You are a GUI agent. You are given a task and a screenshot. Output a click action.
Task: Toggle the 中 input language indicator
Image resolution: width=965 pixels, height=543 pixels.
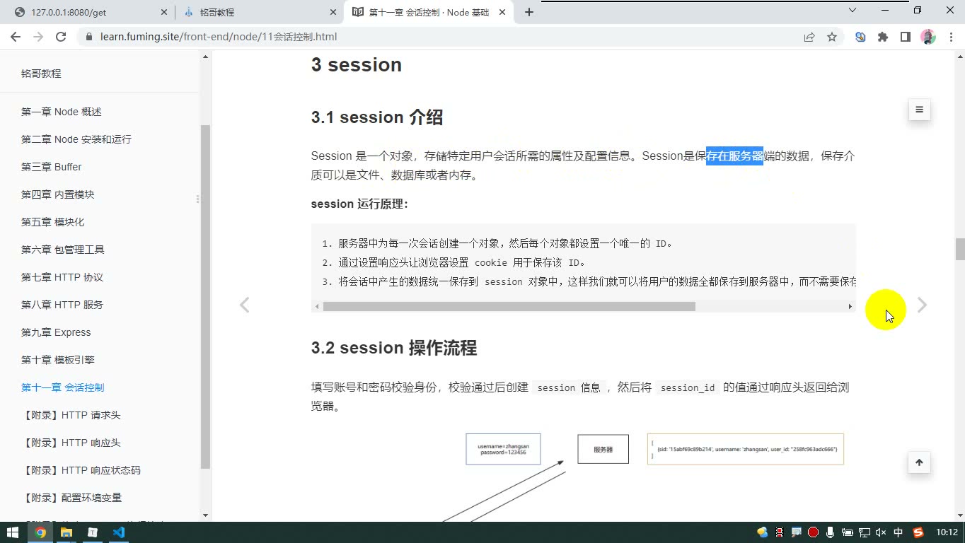(898, 532)
